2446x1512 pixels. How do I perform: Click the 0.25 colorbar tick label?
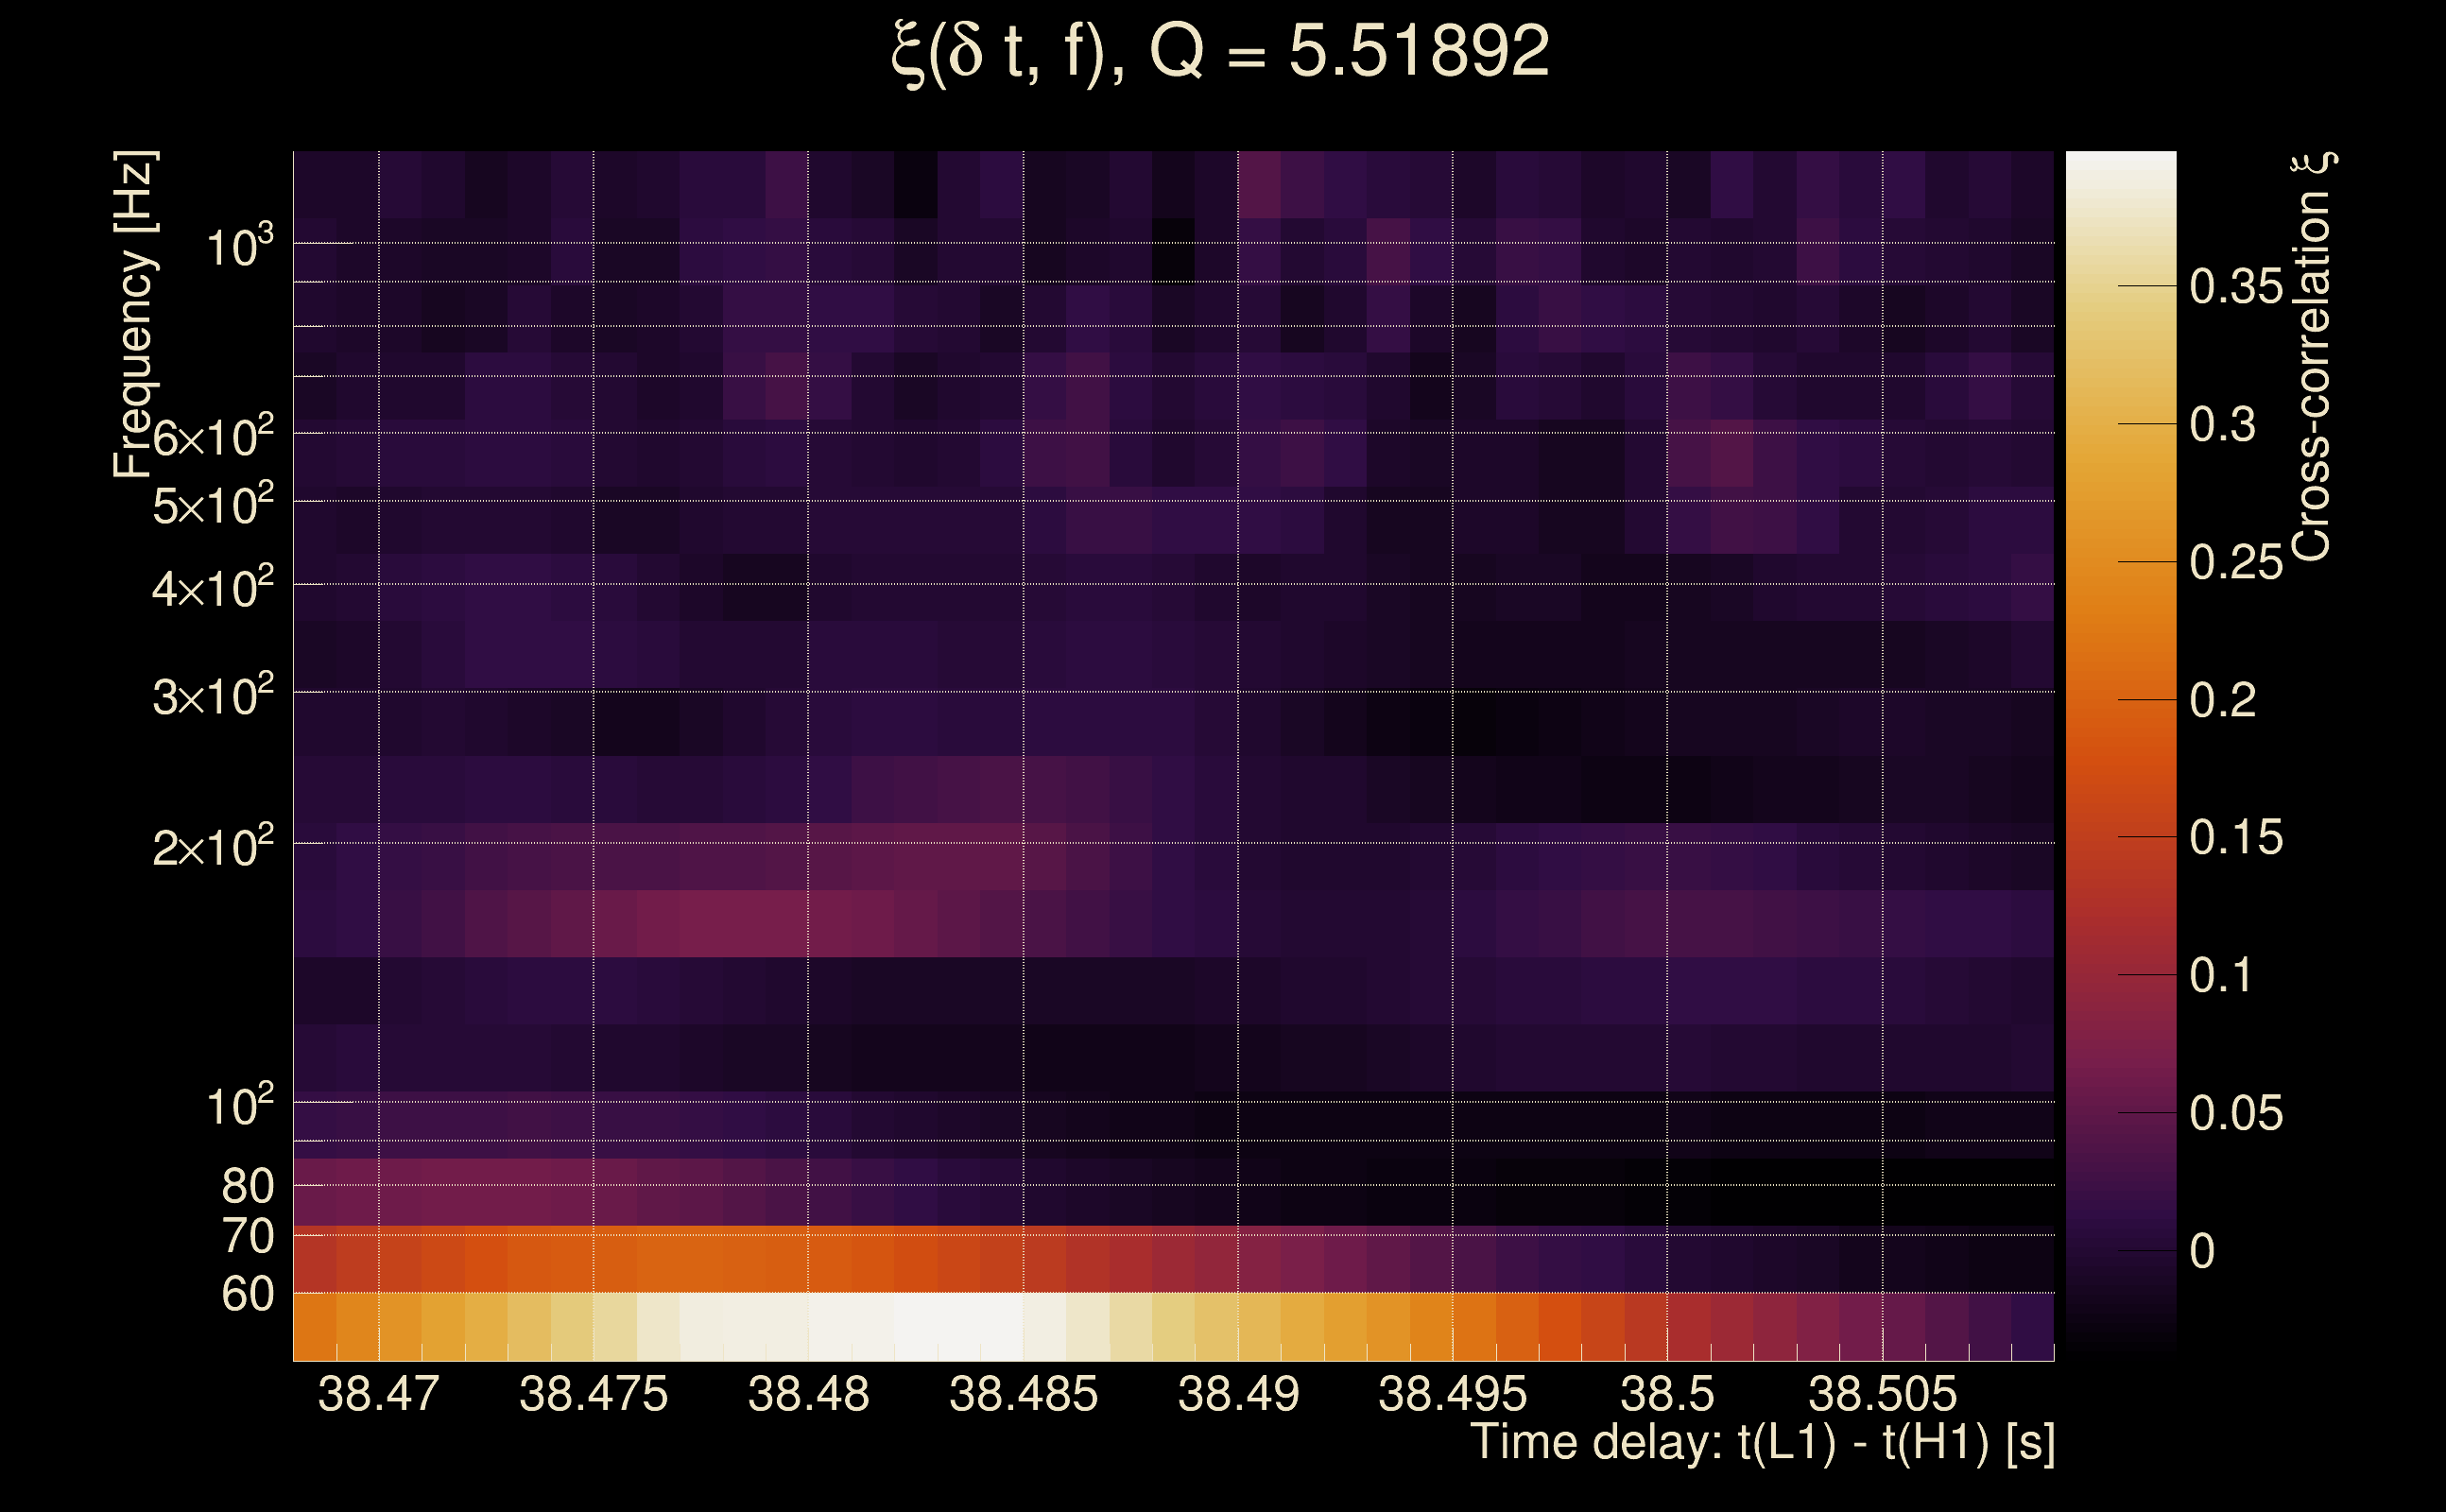click(x=2236, y=562)
